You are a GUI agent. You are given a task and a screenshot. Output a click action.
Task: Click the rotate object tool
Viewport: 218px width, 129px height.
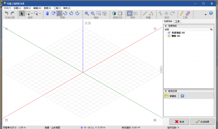172,13
